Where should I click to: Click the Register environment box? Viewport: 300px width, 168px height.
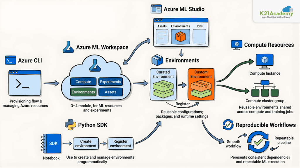click(x=120, y=143)
